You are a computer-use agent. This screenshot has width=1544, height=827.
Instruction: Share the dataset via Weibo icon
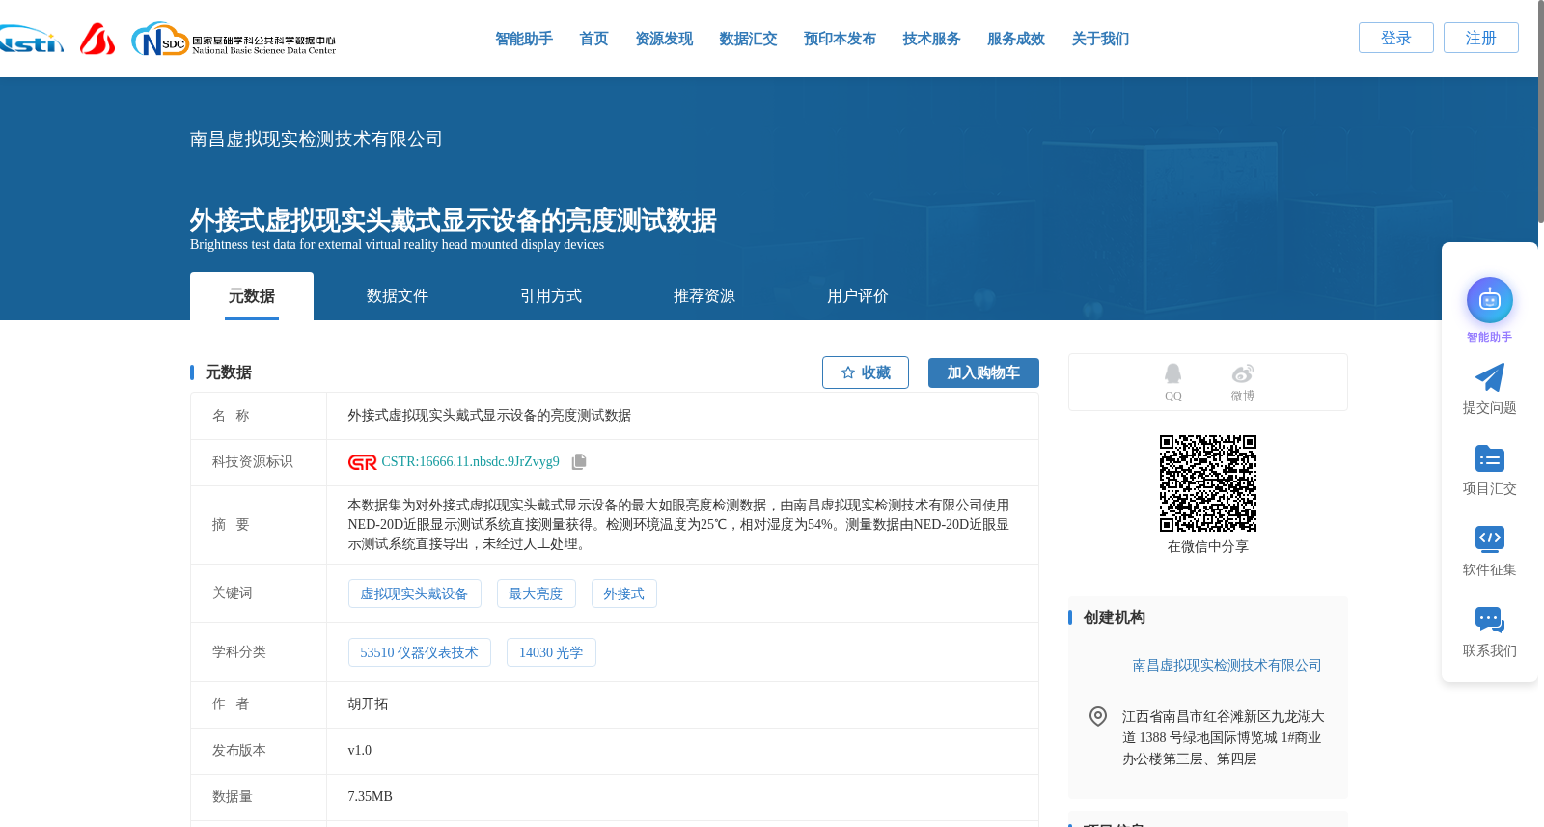click(1243, 374)
